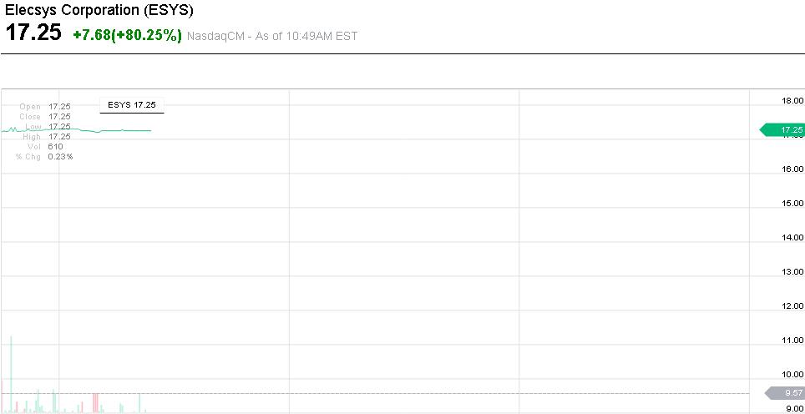This screenshot has height=414, width=805.
Task: Click the 16.00 price axis label
Action: coord(792,169)
